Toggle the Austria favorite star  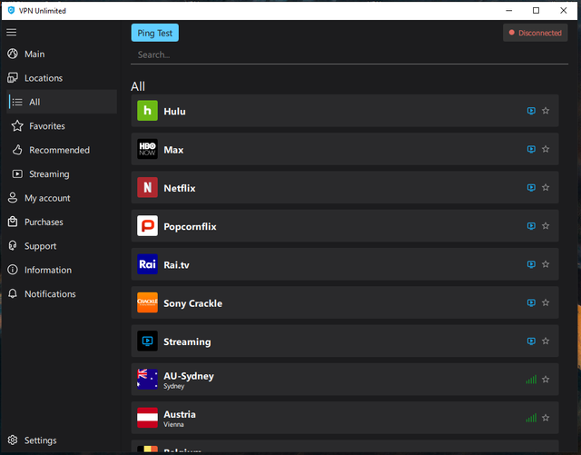[x=546, y=418]
